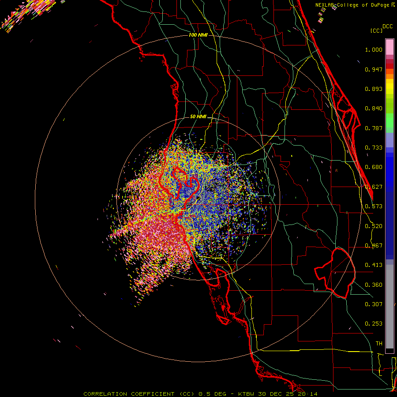Click the 0.840 scale value
The image size is (397, 397).
pyautogui.click(x=374, y=109)
